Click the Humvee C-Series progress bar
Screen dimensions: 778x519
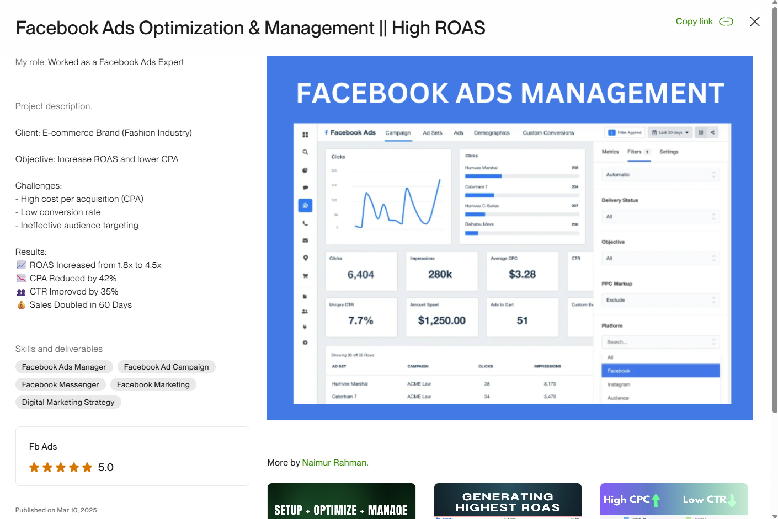point(522,215)
